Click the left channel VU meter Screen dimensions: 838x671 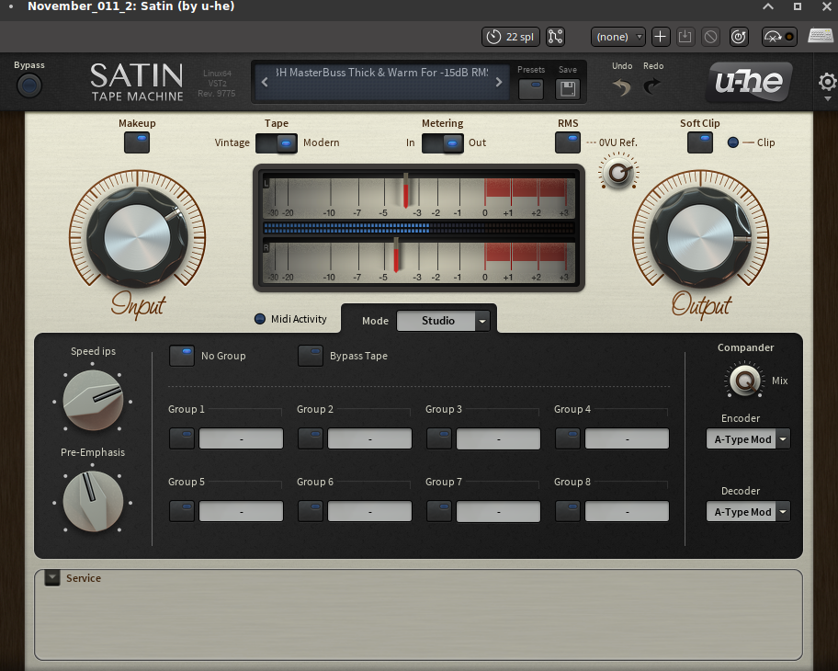(x=419, y=196)
